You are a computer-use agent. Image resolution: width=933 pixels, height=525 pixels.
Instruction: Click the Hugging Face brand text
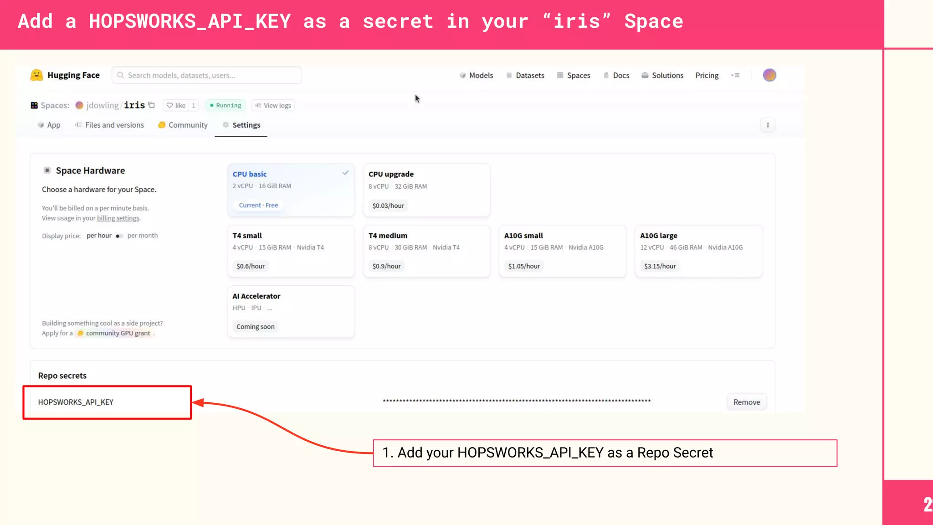pos(73,75)
